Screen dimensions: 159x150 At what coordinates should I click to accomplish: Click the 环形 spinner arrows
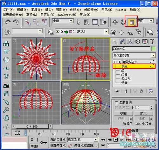pyautogui.click(x=131, y=119)
